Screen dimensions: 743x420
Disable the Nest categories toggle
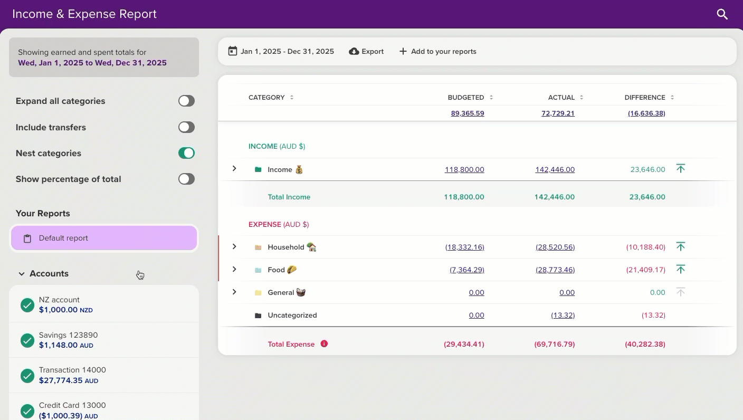coord(186,153)
